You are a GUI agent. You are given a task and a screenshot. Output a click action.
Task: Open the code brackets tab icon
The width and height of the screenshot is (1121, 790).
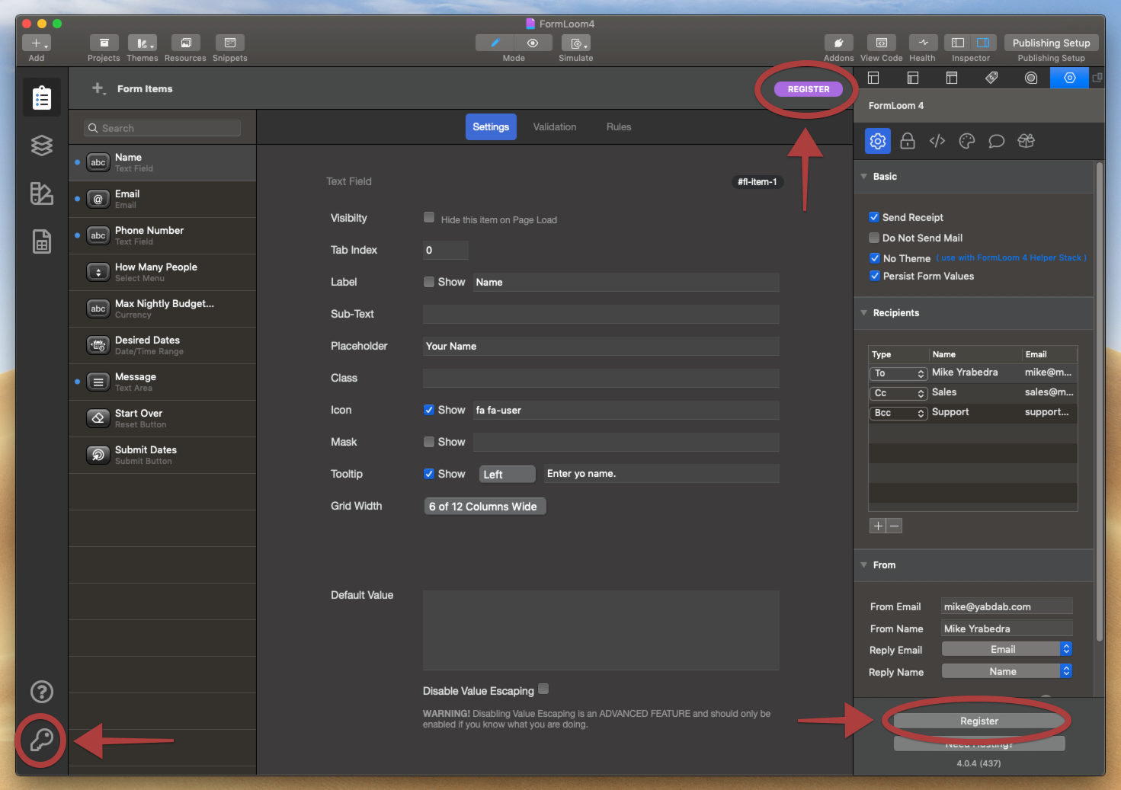pyautogui.click(x=937, y=141)
